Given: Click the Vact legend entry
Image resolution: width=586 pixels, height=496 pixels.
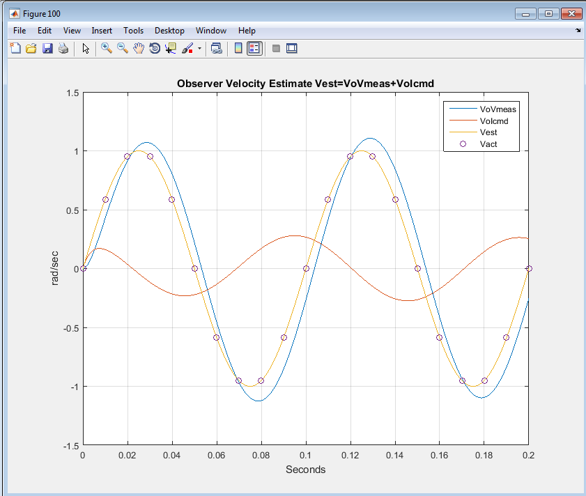Looking at the screenshot, I should 488,144.
